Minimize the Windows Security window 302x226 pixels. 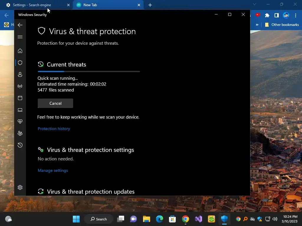click(x=216, y=14)
